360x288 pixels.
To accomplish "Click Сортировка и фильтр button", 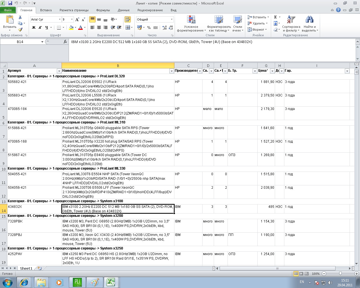I will point(291,24).
